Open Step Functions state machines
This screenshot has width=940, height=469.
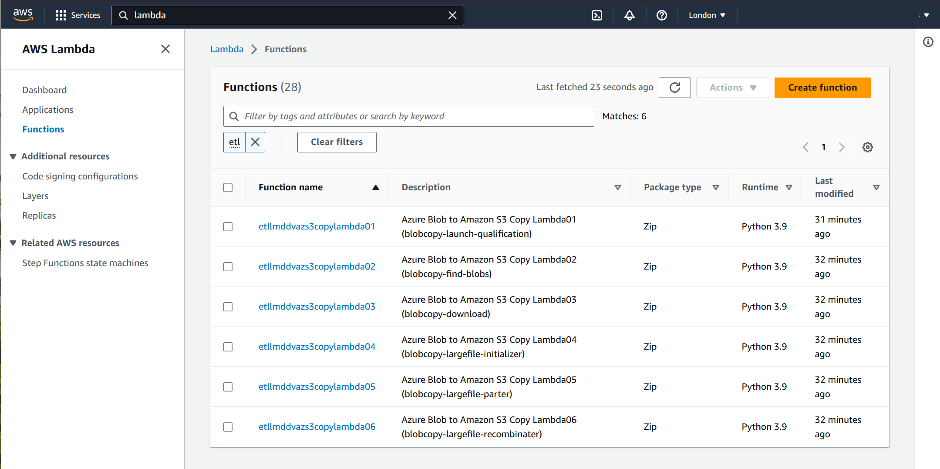[85, 263]
